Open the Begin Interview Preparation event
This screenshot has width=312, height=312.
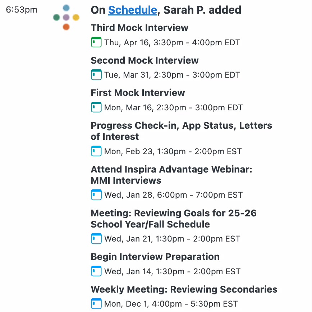[155, 257]
